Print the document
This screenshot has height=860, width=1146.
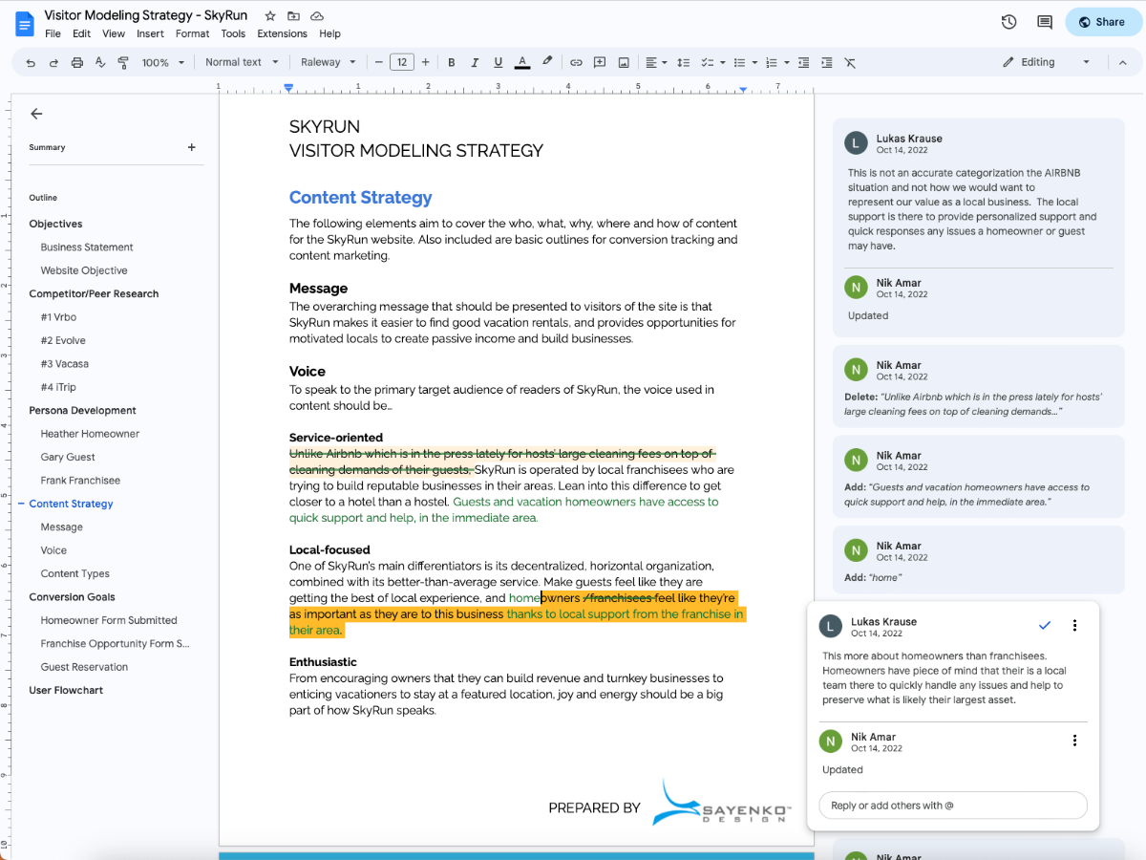tap(77, 62)
